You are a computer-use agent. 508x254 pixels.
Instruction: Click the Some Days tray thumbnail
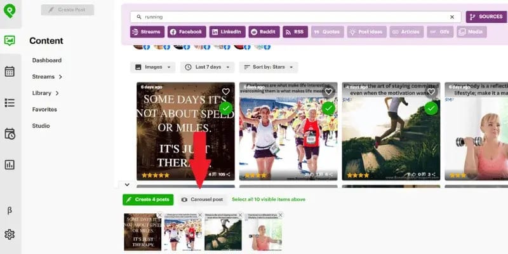[142, 232]
